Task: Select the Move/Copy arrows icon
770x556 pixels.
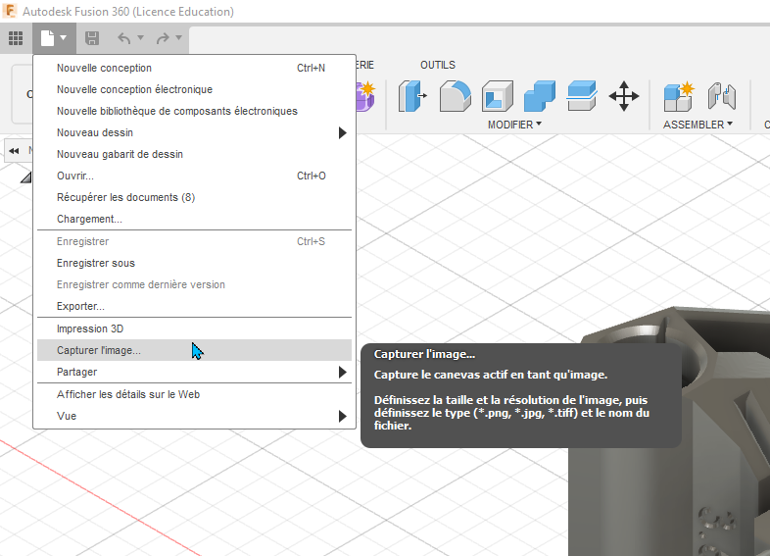Action: pyautogui.click(x=624, y=96)
